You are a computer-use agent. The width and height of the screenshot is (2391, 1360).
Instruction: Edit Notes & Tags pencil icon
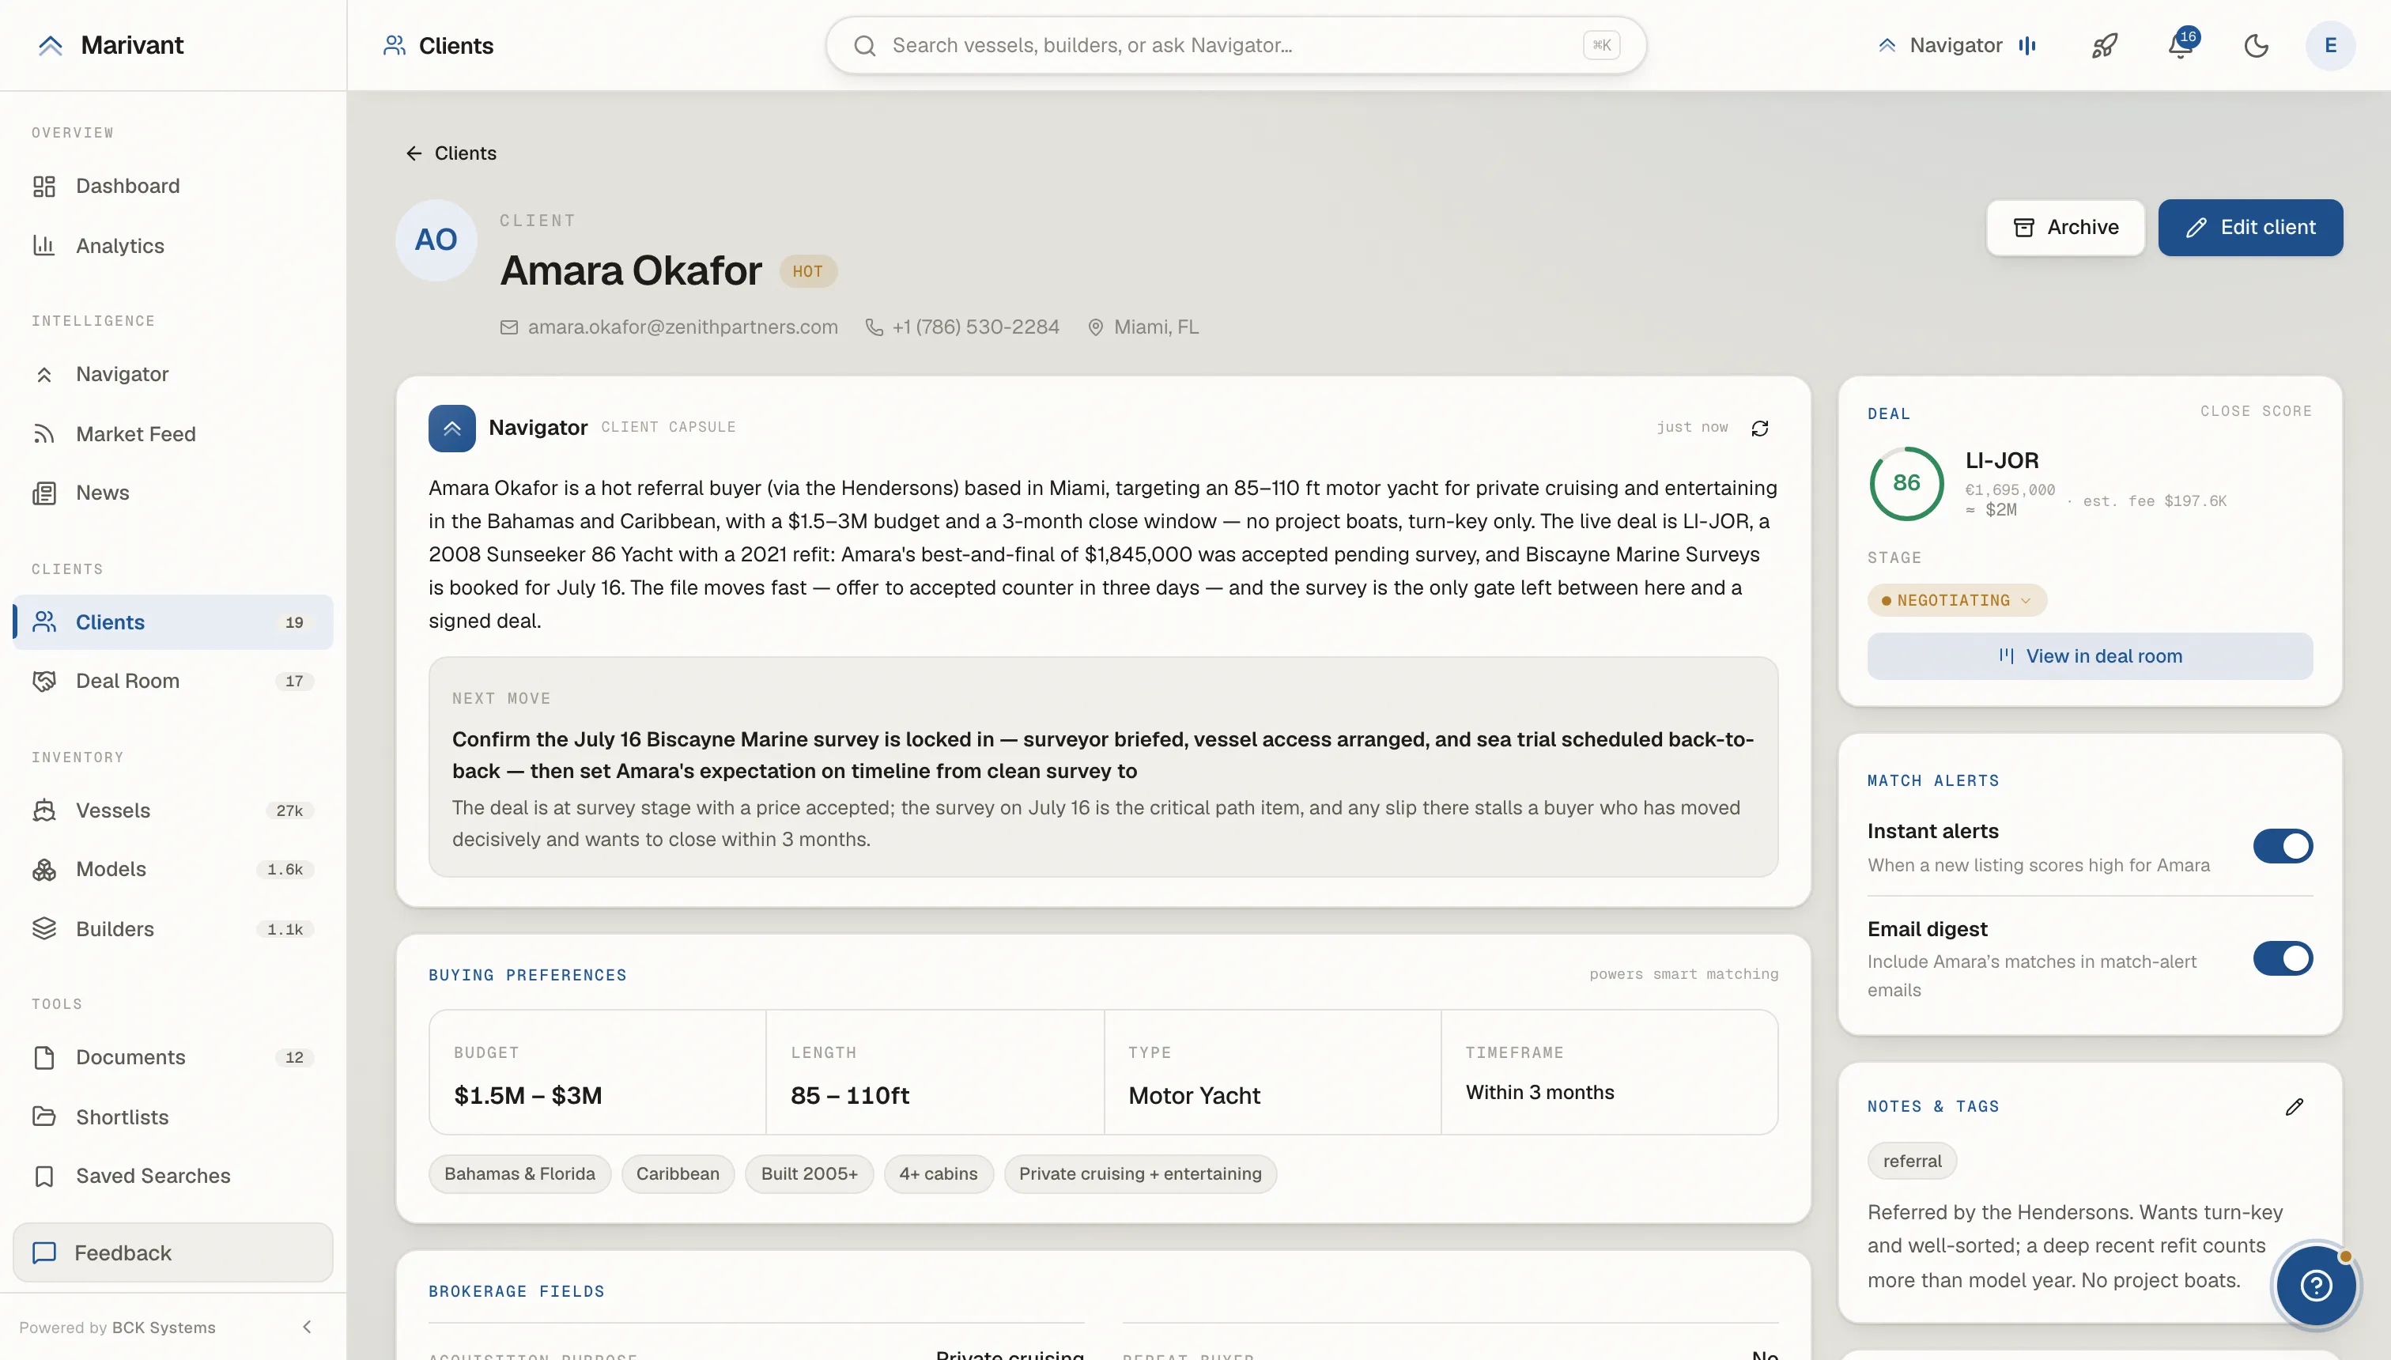[x=2294, y=1107]
